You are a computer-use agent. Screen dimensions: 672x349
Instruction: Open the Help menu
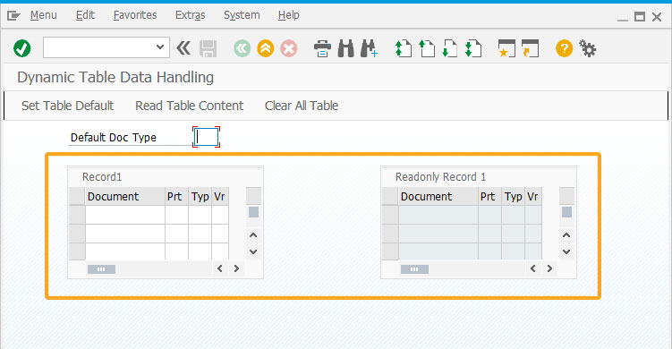tap(288, 15)
